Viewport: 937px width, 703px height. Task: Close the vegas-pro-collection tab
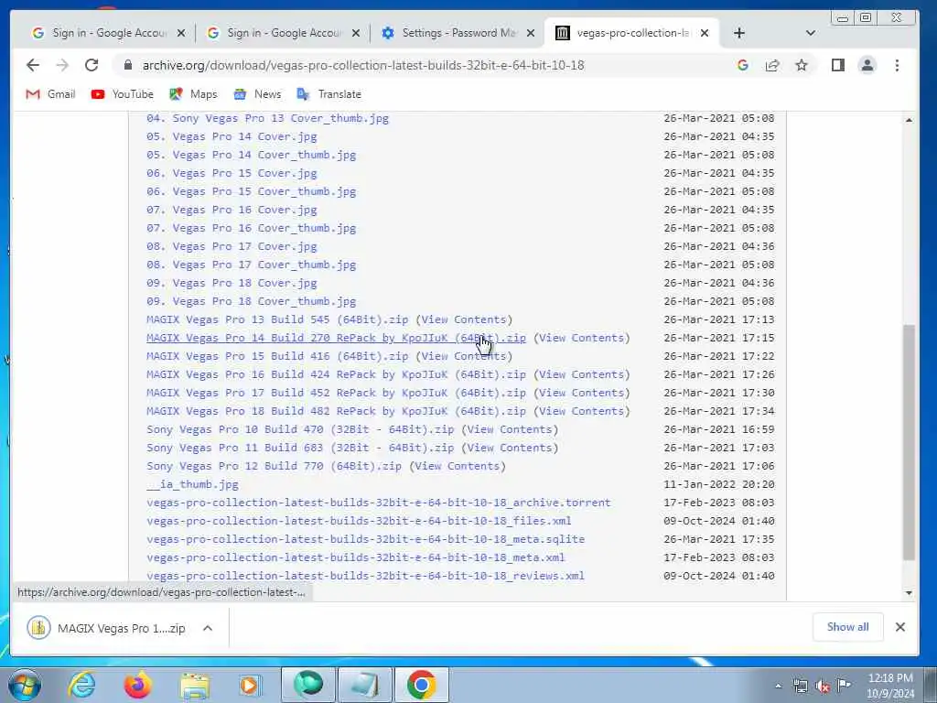coord(705,33)
